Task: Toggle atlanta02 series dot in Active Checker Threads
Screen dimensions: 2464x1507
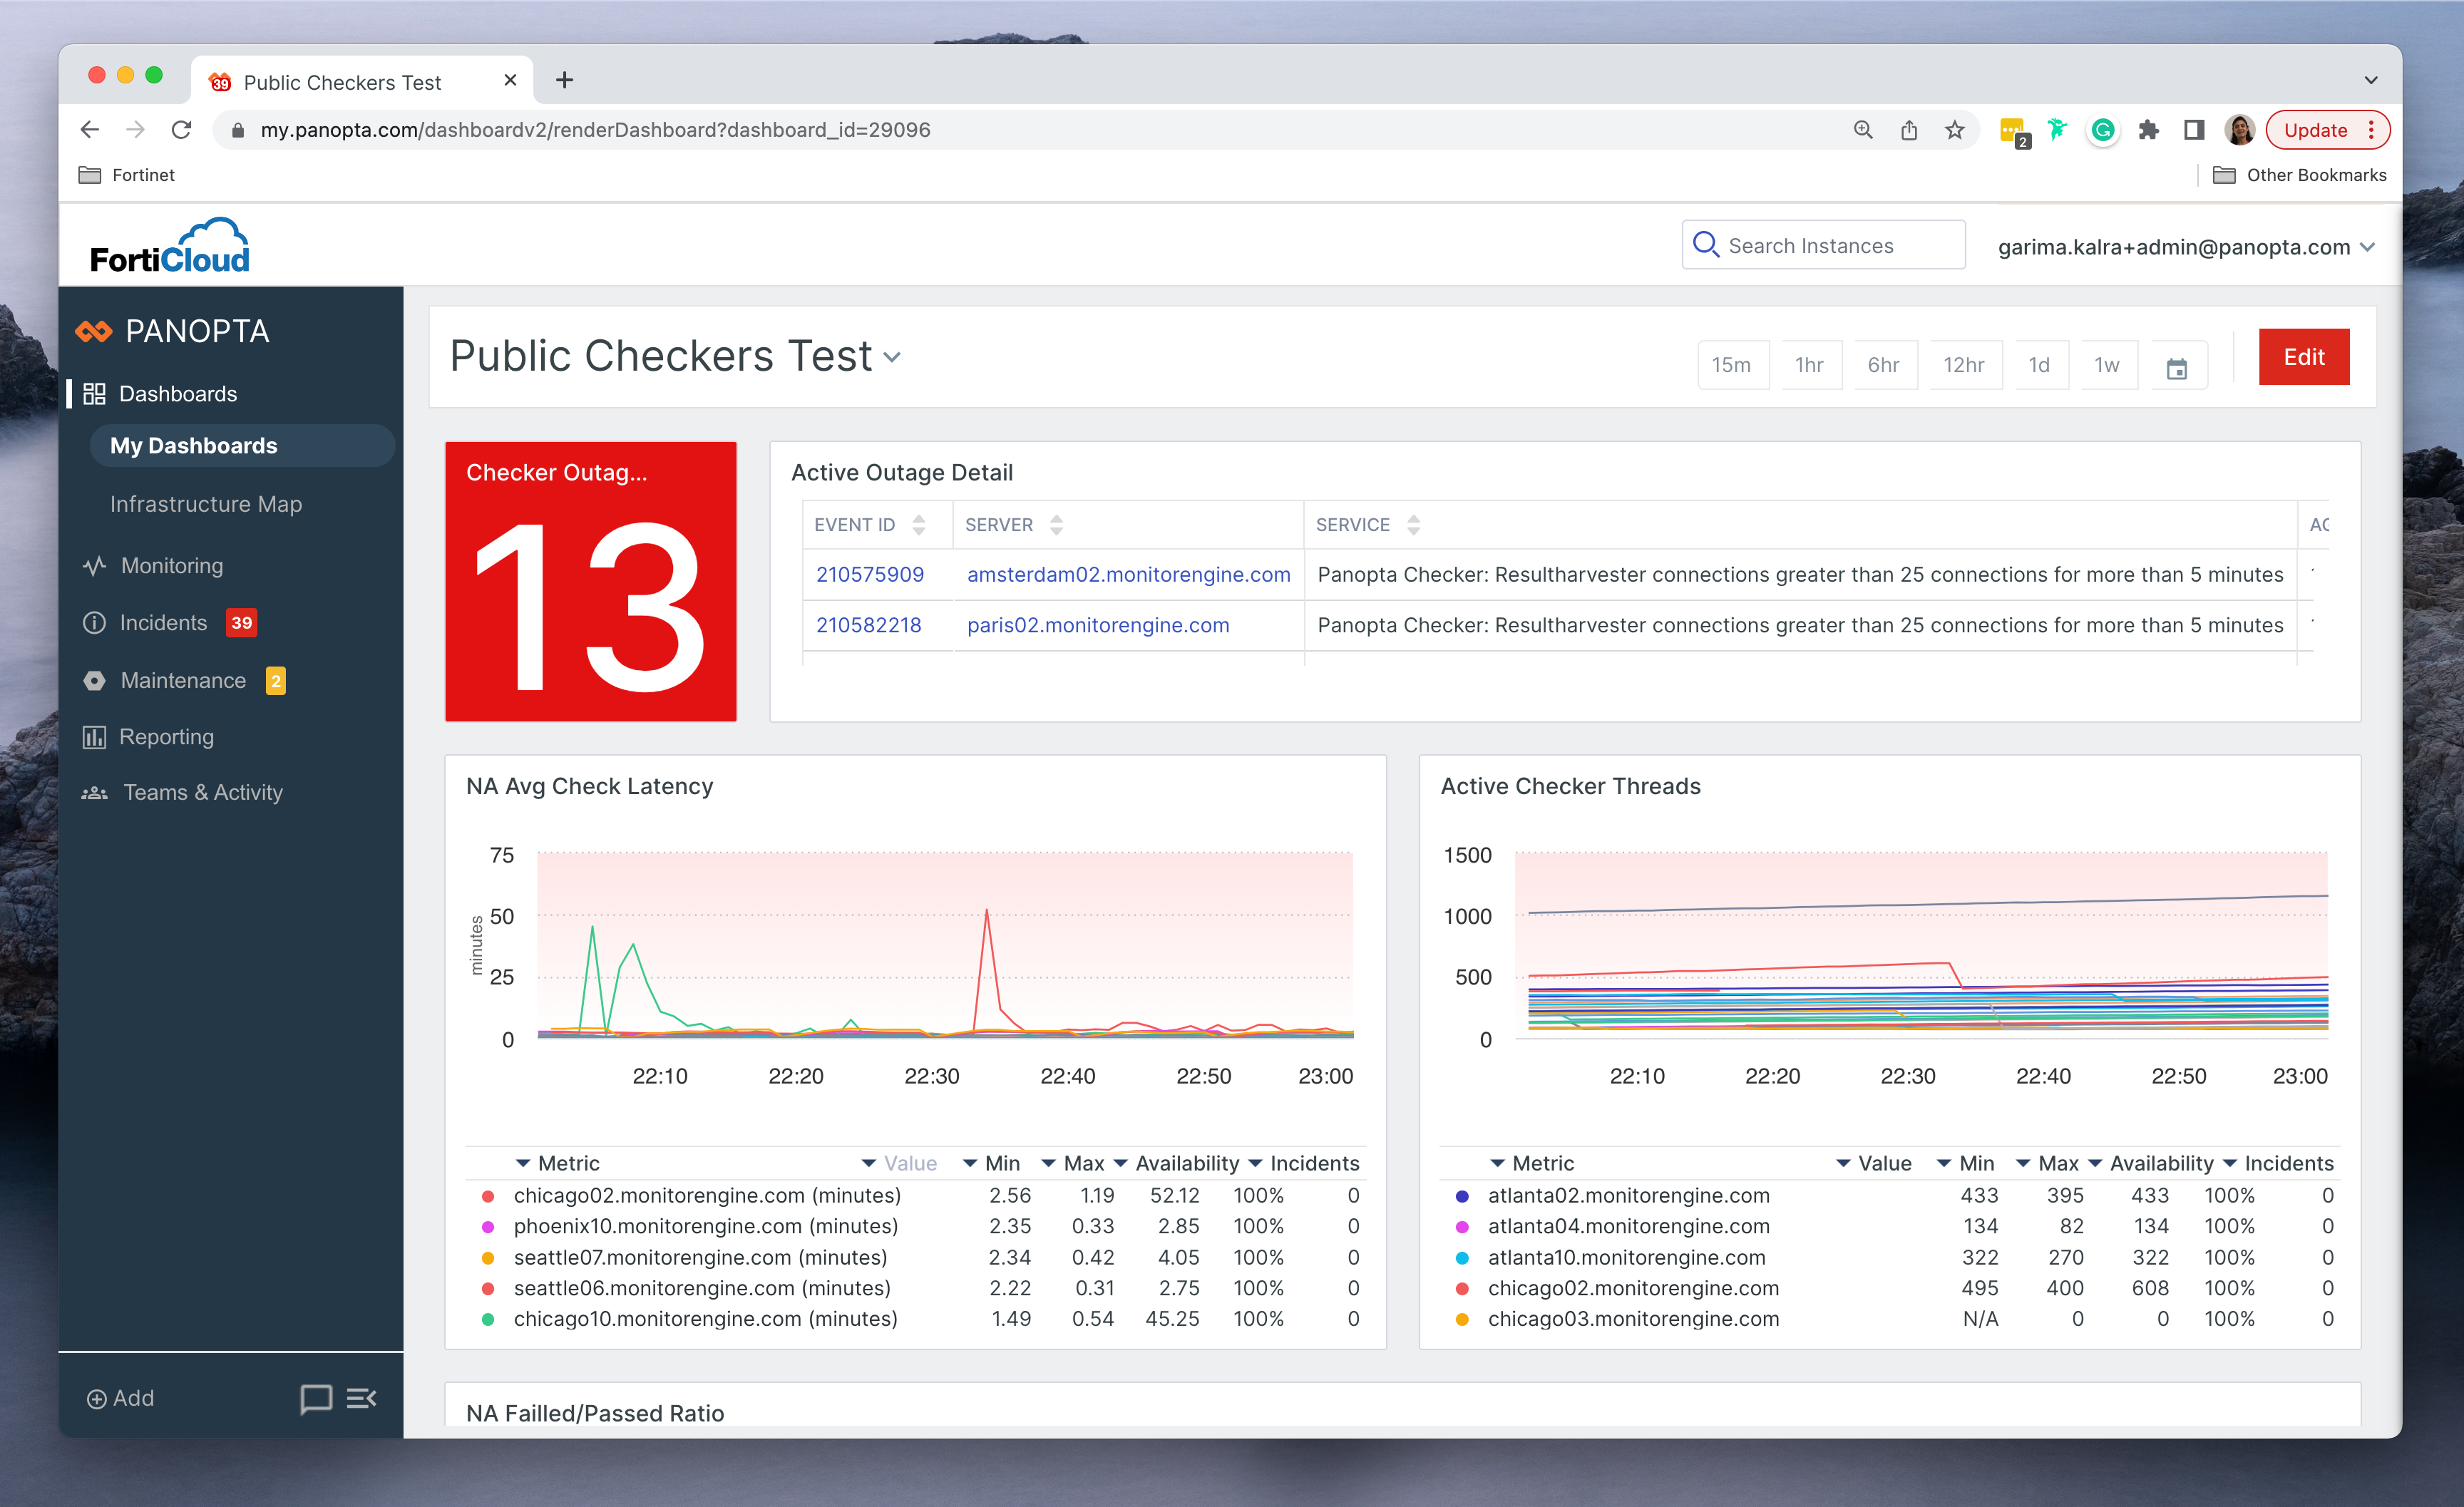Action: [1462, 1196]
